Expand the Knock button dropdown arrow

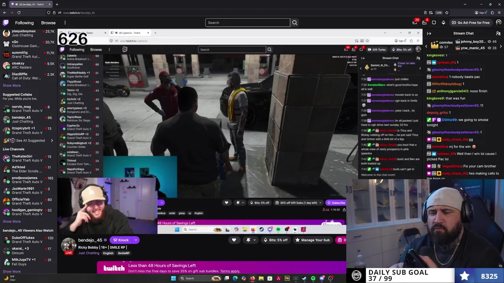[x=135, y=240]
